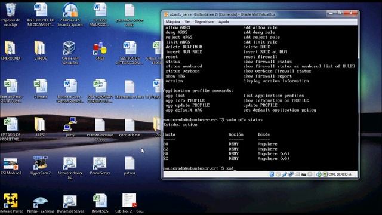This screenshot has width=382, height=215.
Task: Click the CTRL DERECHA host key label
Action: point(340,174)
